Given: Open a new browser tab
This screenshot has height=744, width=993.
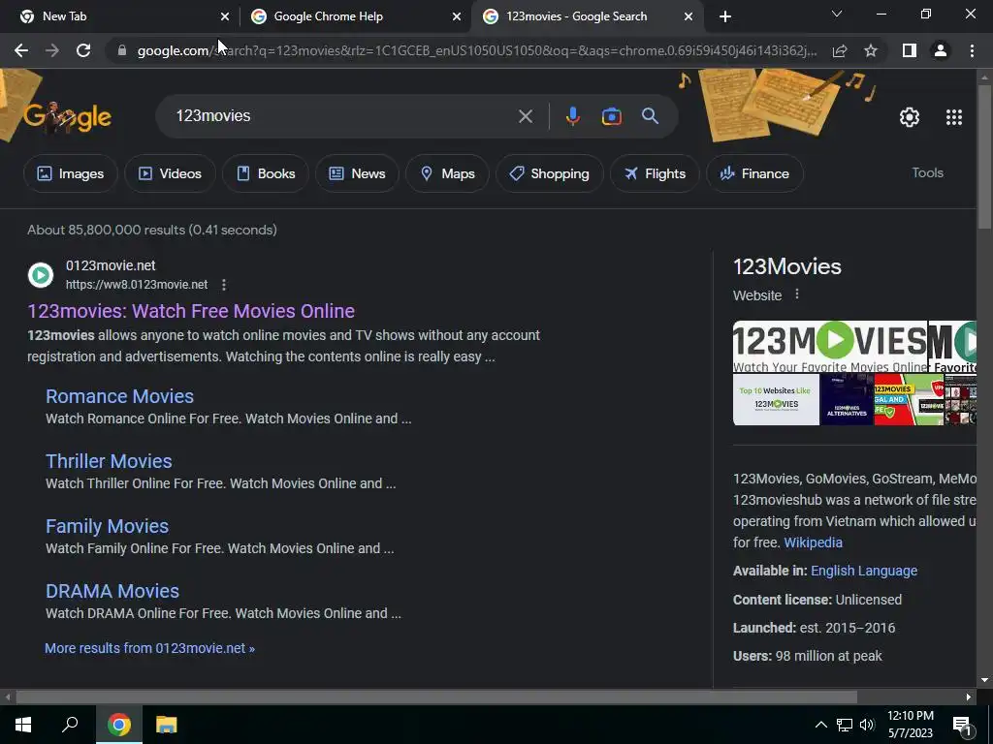Looking at the screenshot, I should (725, 16).
